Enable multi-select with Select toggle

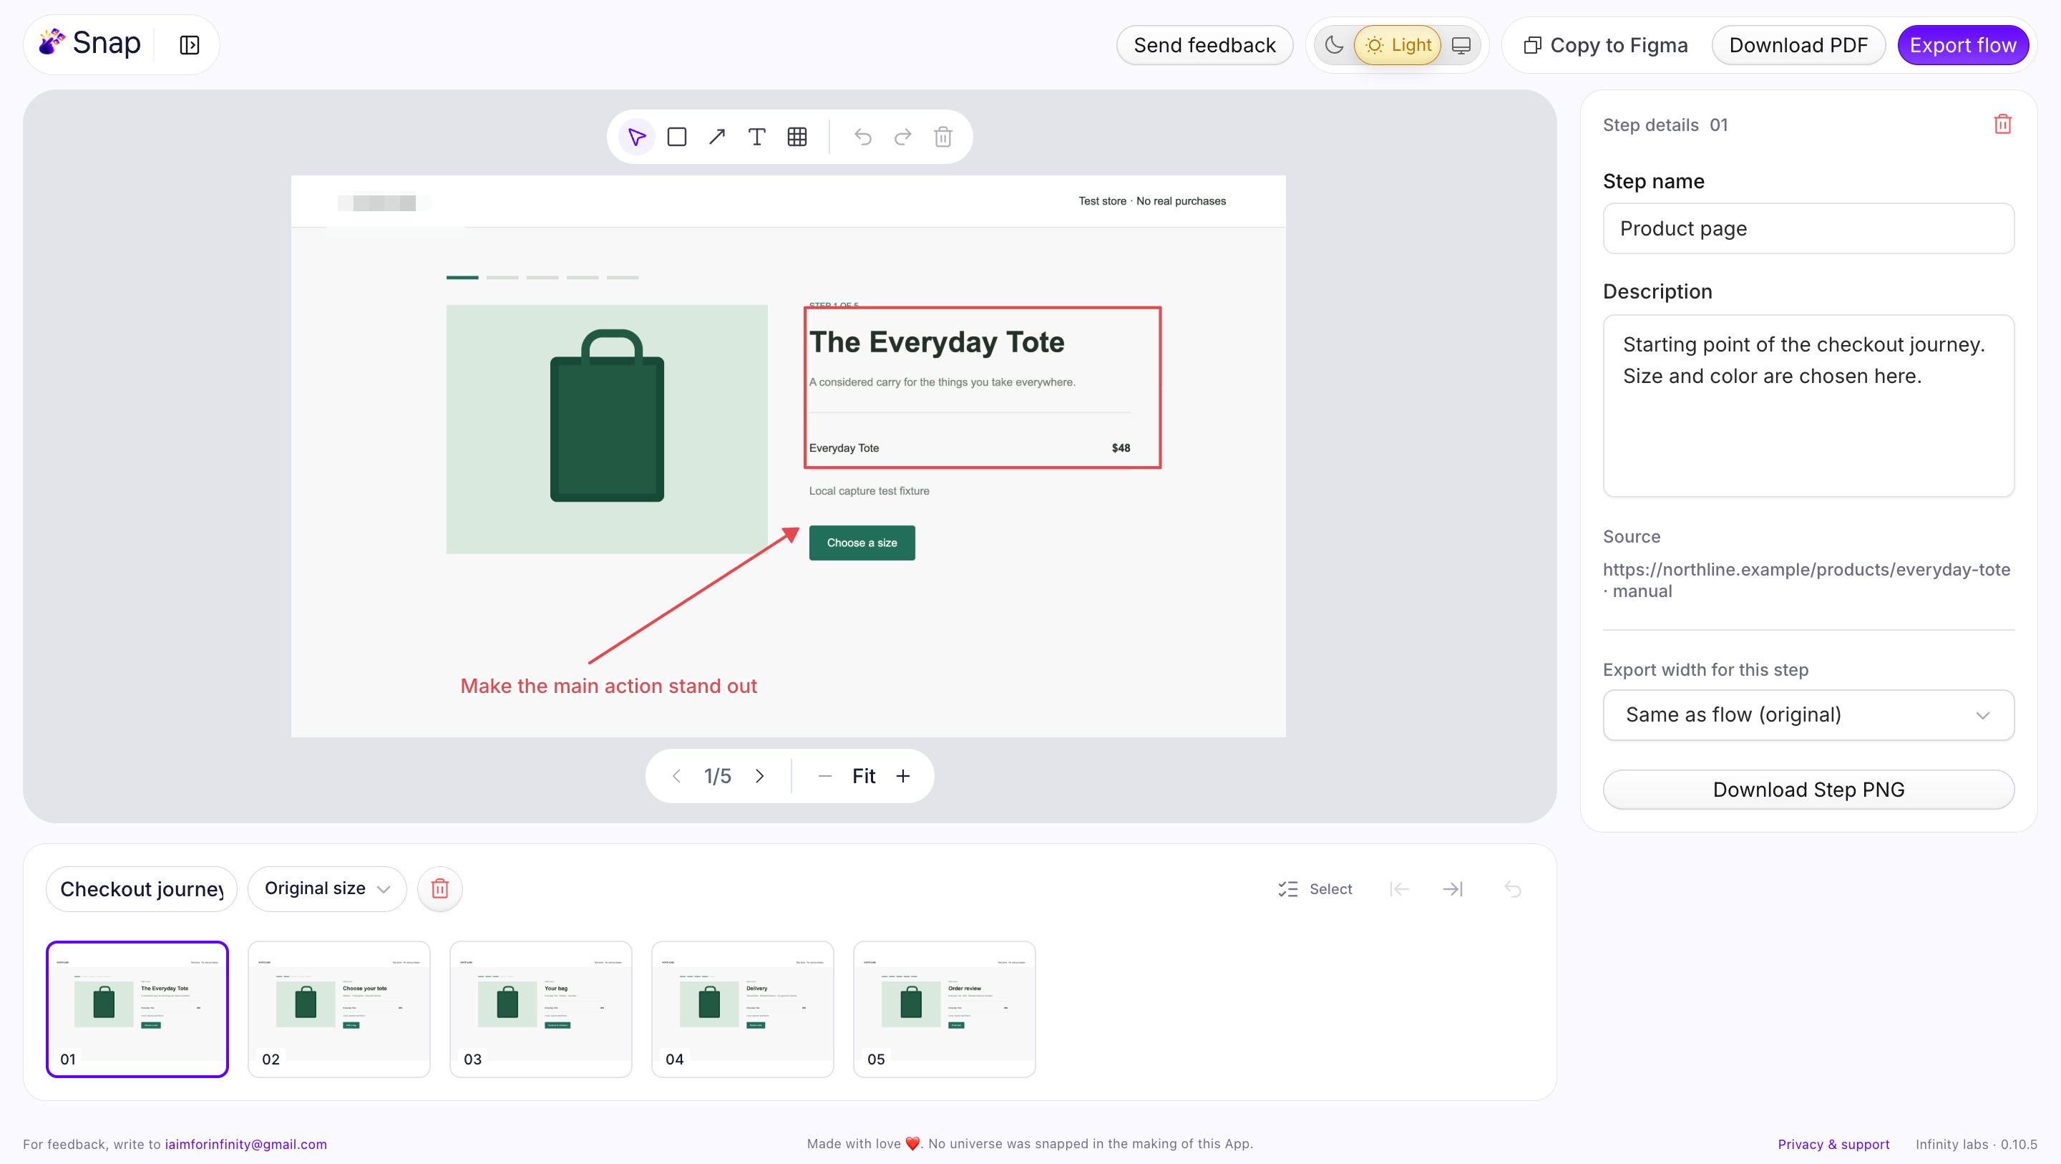tap(1315, 888)
